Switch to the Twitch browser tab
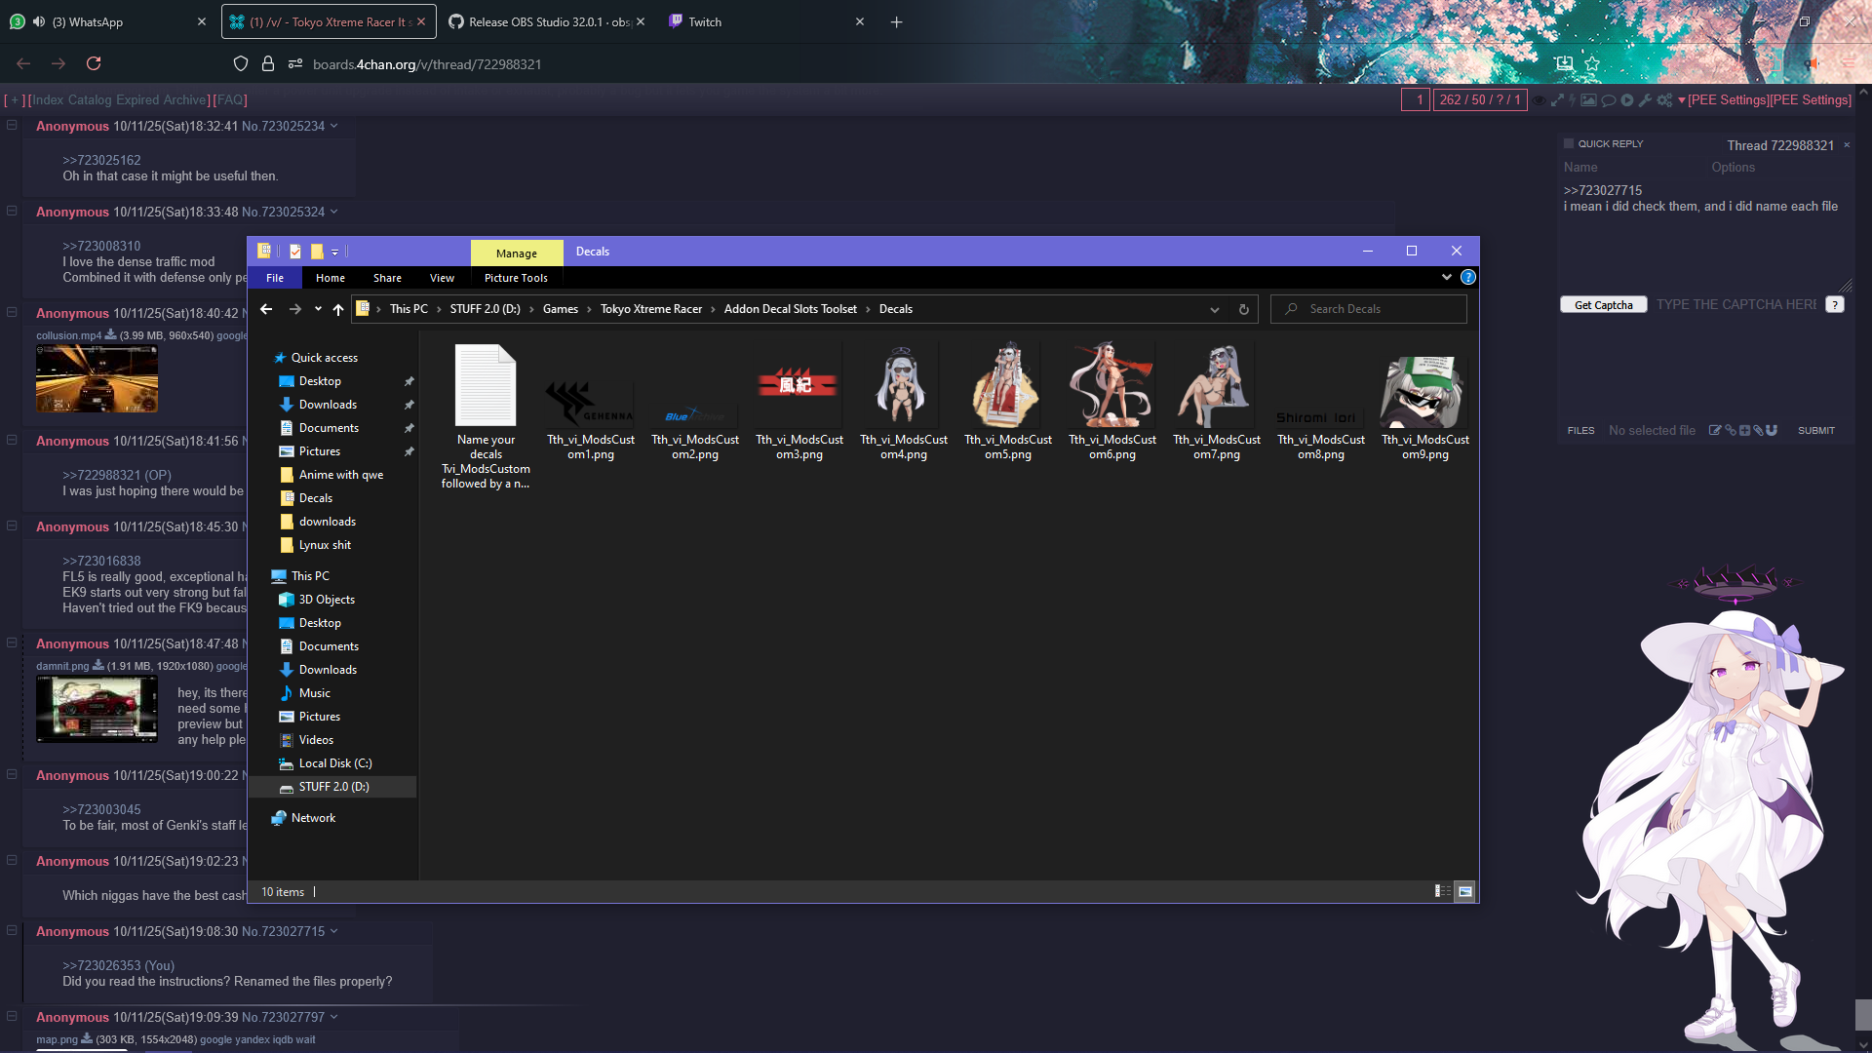Image resolution: width=1872 pixels, height=1053 pixels. tap(704, 21)
